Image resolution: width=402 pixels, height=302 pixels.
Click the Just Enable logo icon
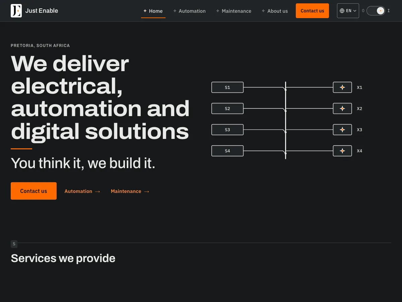[16, 11]
